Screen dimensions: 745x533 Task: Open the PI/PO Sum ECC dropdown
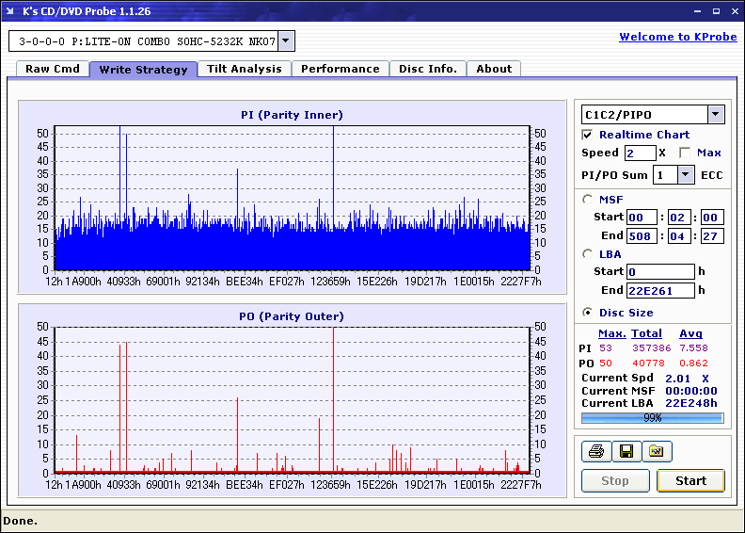pyautogui.click(x=685, y=175)
